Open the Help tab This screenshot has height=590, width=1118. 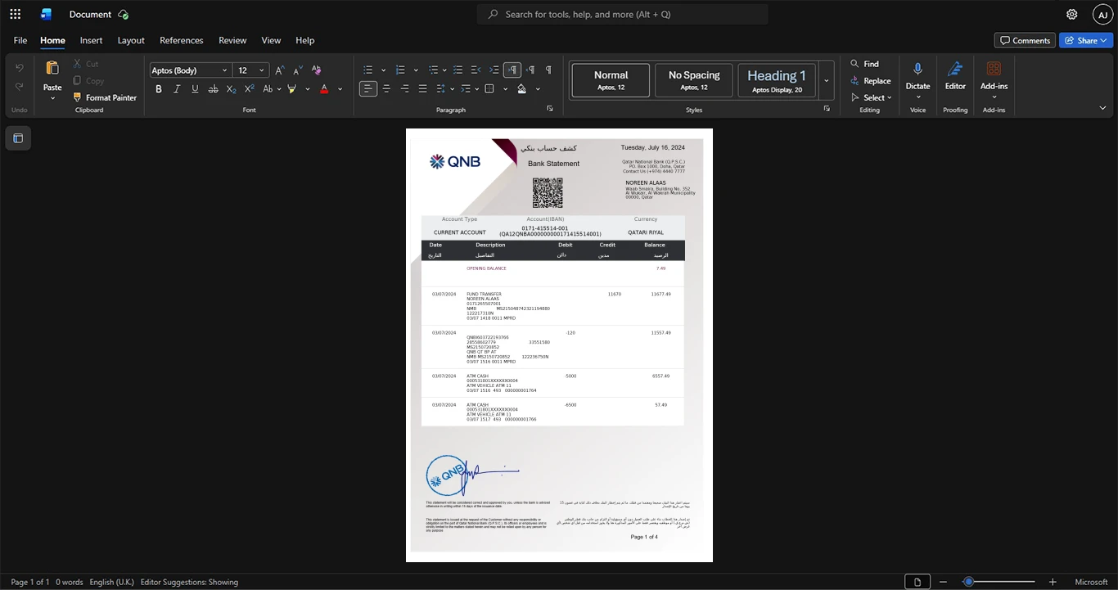tap(304, 40)
